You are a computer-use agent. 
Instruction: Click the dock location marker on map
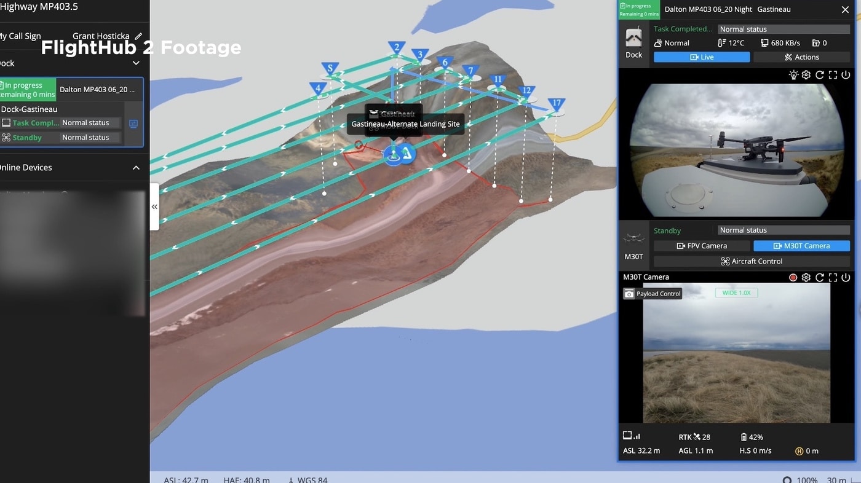coord(393,155)
